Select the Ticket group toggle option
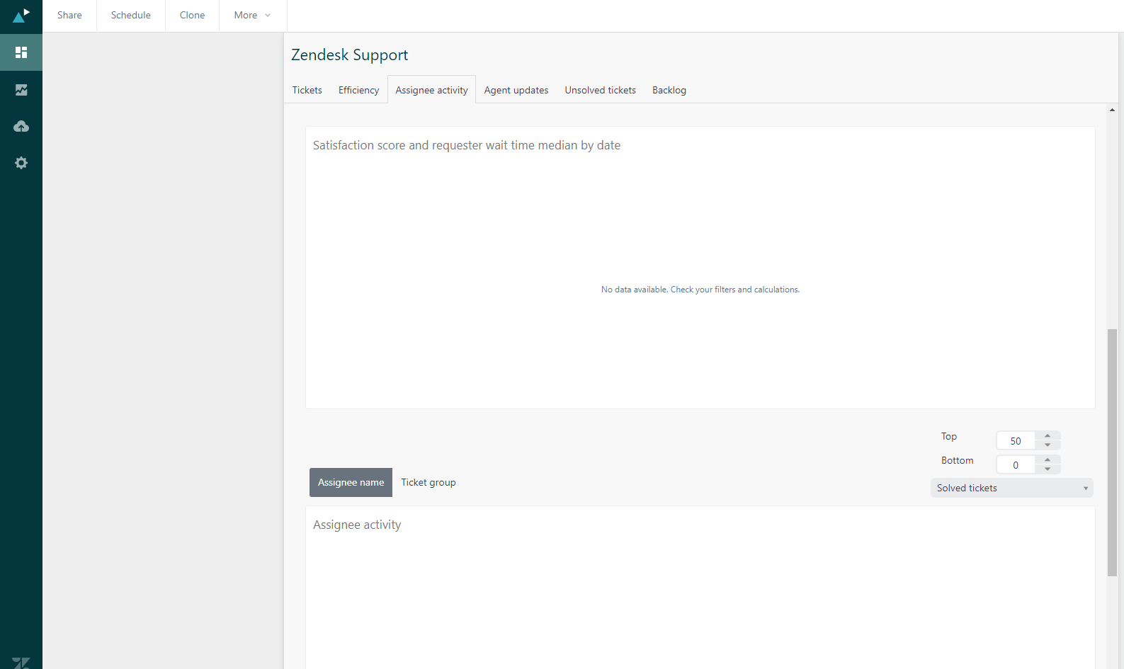 [x=428, y=482]
